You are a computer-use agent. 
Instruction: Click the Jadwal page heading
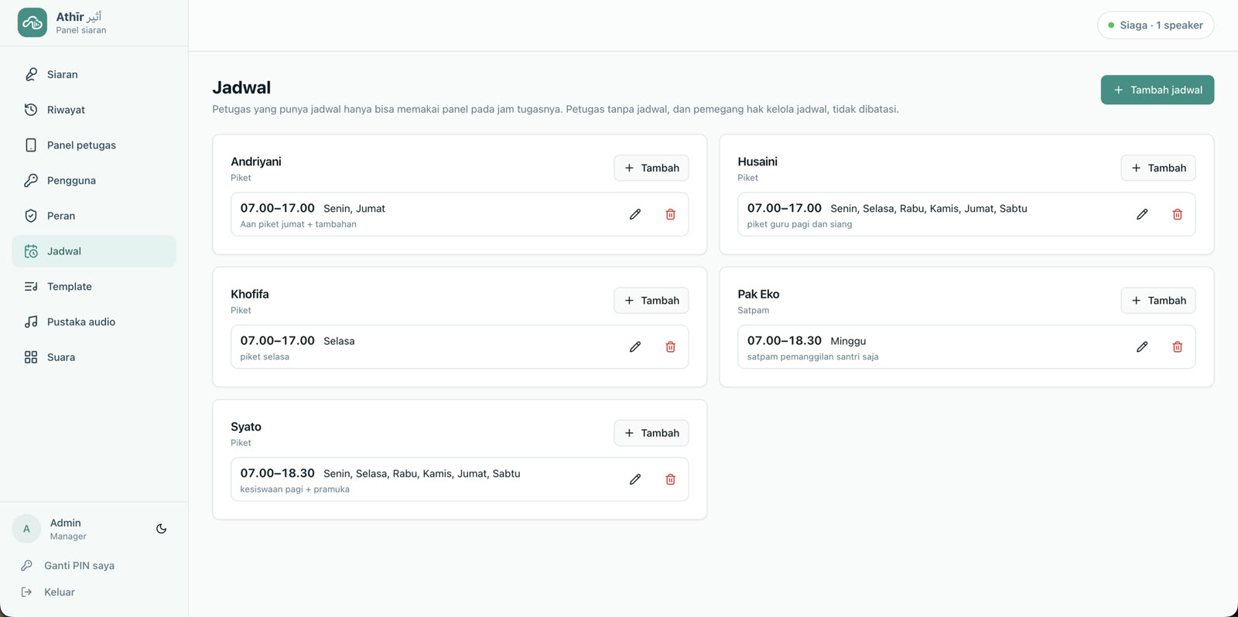pos(241,87)
